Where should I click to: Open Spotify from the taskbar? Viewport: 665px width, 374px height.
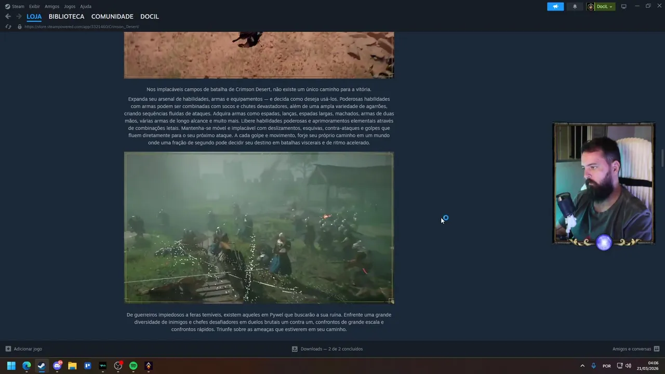[133, 366]
